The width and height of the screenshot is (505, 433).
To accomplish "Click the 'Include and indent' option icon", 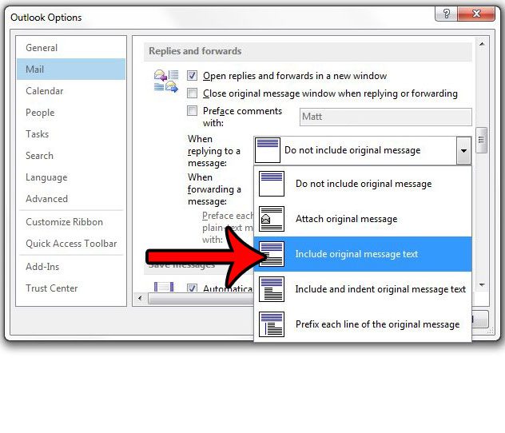I will pyautogui.click(x=272, y=289).
